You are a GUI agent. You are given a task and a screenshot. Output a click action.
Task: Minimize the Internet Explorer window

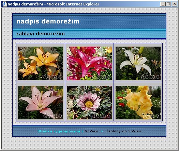point(163,4)
